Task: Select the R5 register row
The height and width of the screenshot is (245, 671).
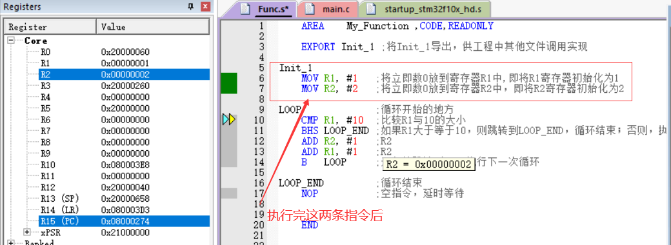Action: click(x=124, y=108)
